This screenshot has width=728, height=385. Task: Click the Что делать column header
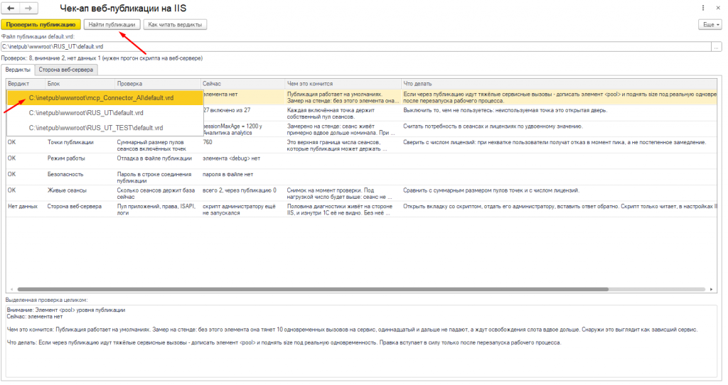(x=559, y=84)
